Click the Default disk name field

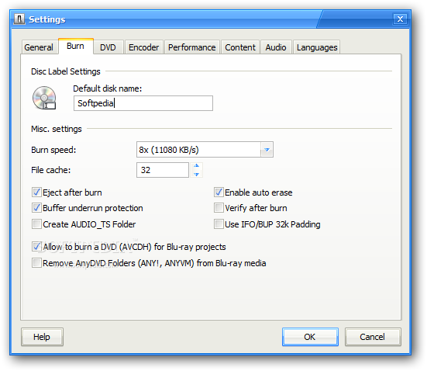tap(143, 103)
